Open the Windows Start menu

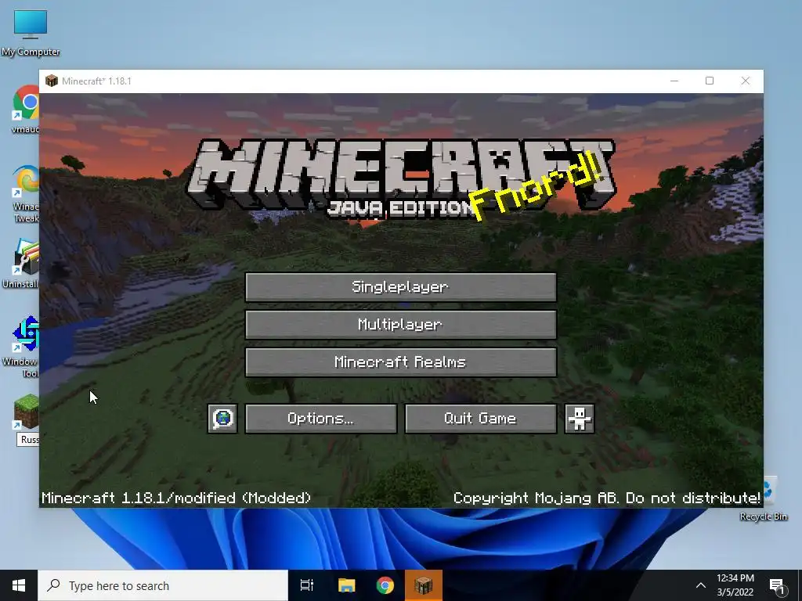[19, 585]
